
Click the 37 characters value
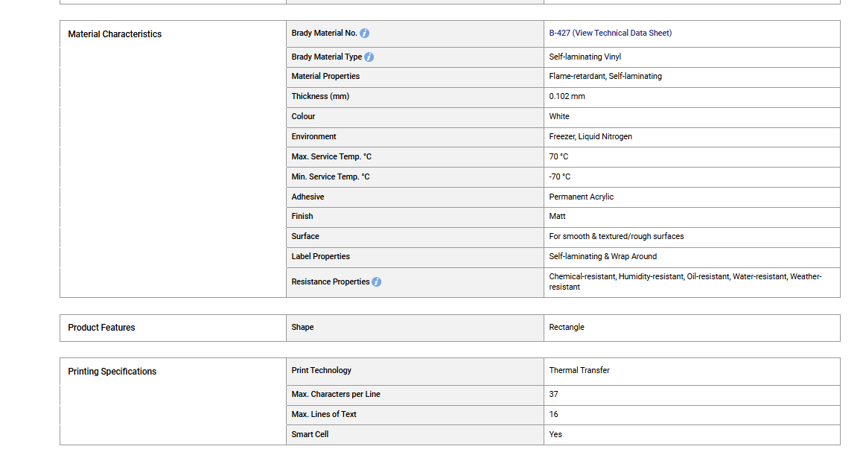553,394
